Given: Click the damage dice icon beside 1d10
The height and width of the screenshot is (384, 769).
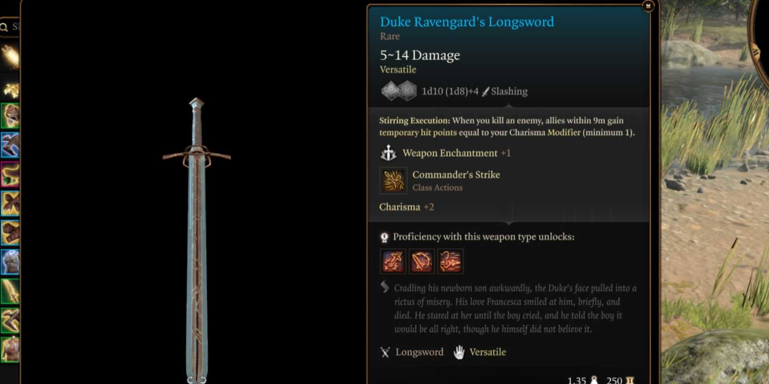Looking at the screenshot, I should [398, 91].
